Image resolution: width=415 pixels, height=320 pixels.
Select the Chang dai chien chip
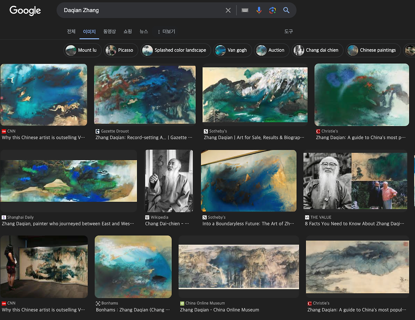point(317,50)
